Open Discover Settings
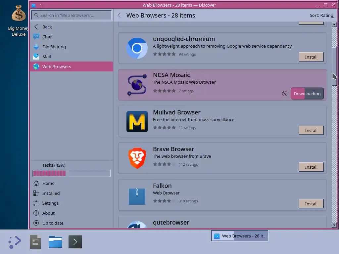This screenshot has width=339, height=254. (x=72, y=203)
